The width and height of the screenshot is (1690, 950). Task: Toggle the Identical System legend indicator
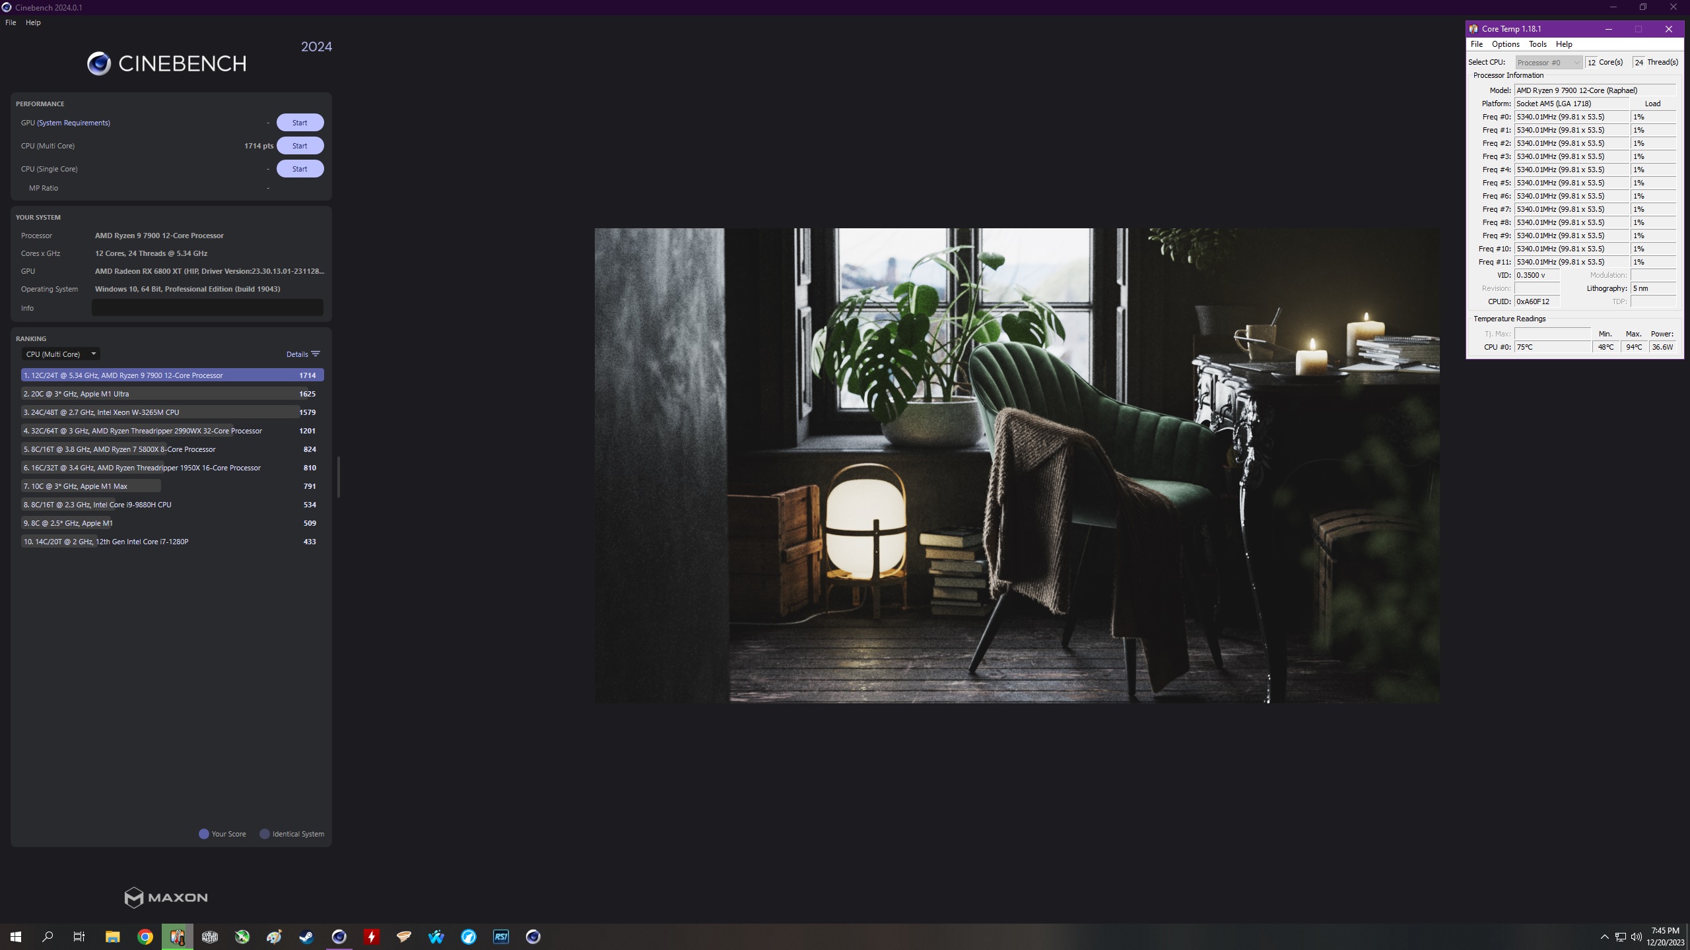[265, 833]
